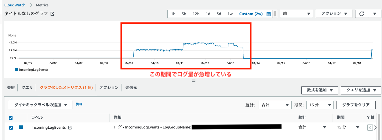Set time range to 3h
Screen dimensions: 382x140
[x=184, y=14]
